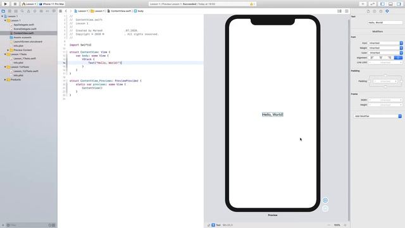This screenshot has width=405, height=228.
Task: Collapse the Lesson 1 group folder
Action: point(5,20)
